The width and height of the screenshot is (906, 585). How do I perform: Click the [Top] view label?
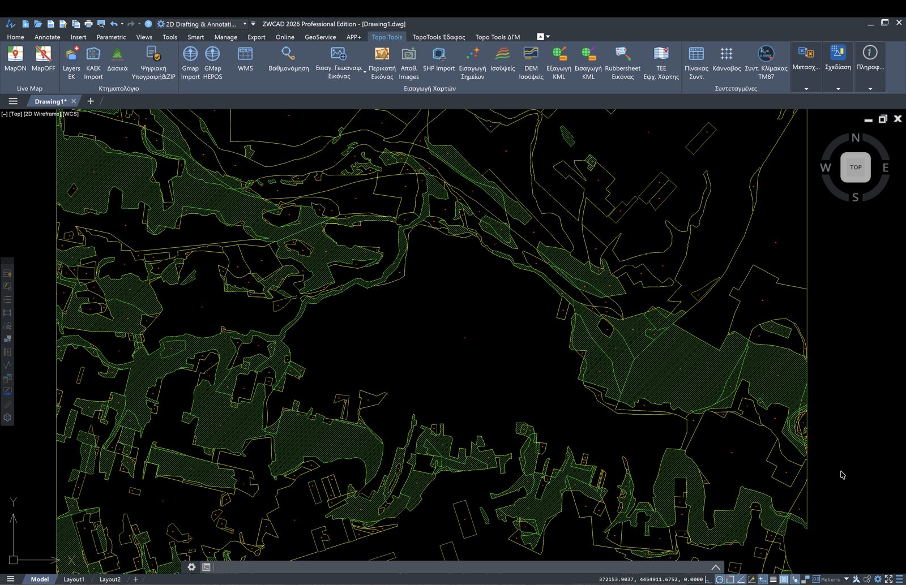(15, 114)
